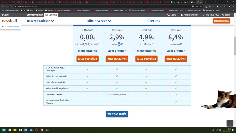Screen dimensions: 236x133
Task: Click the easybell logo
Action: (10, 21)
